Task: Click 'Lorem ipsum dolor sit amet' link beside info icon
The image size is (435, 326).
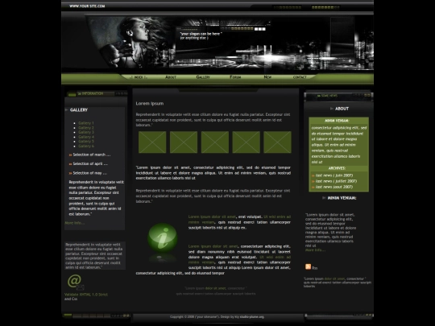Action: point(212,217)
